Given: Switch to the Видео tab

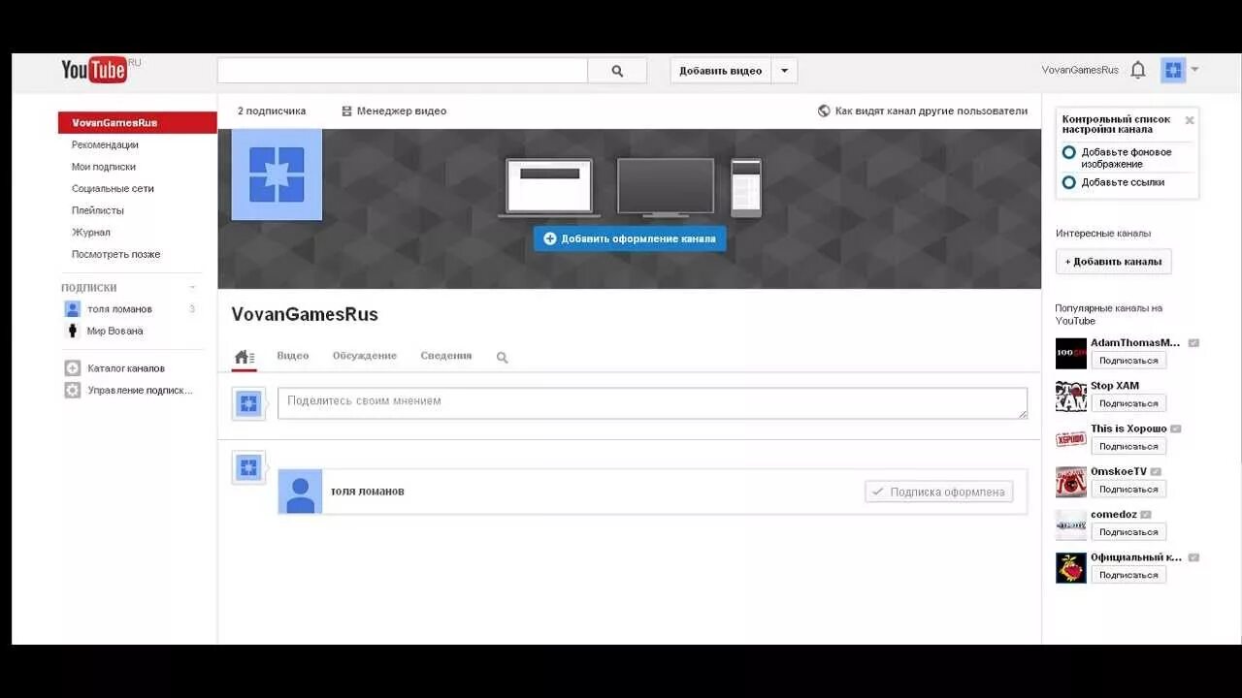Looking at the screenshot, I should tap(293, 356).
